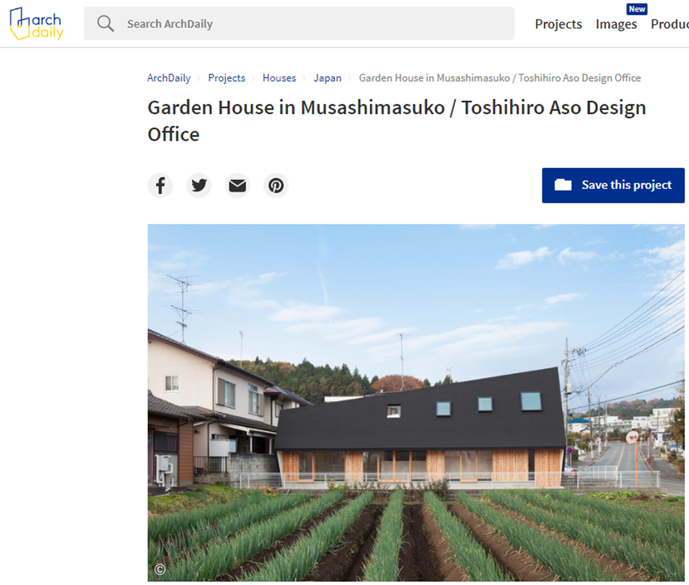Navigate to Projects via the breadcrumb

[x=226, y=78]
